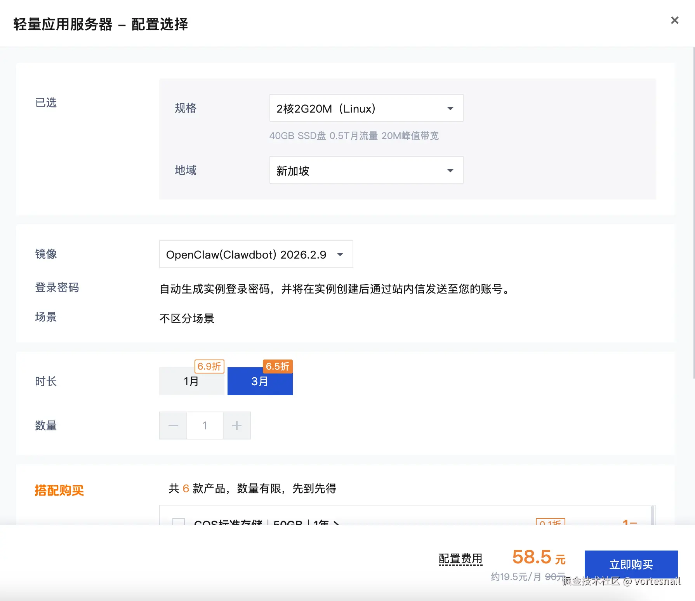Viewport: 695px width, 601px height.
Task: Open the 规格 dropdown arrow
Action: pos(450,108)
